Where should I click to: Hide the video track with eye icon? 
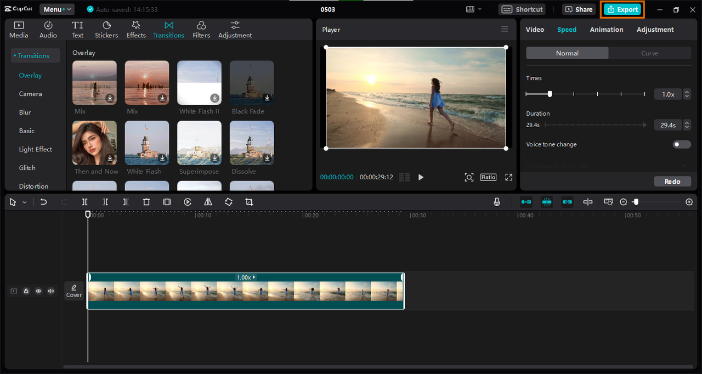pyautogui.click(x=38, y=291)
